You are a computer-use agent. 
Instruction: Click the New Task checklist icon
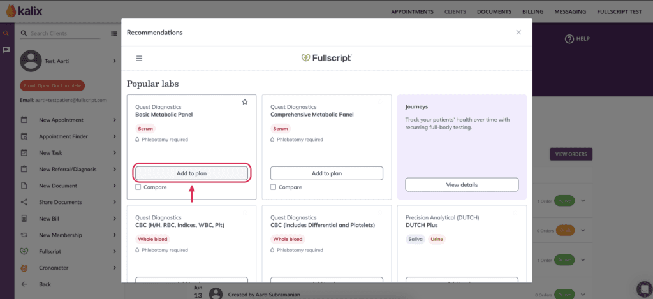(x=24, y=153)
